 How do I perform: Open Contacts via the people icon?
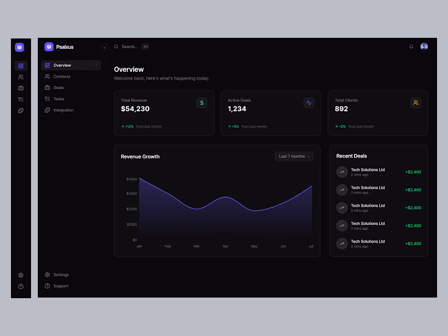pos(21,77)
